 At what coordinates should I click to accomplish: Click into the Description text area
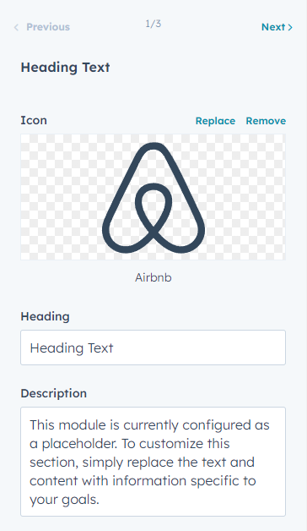(153, 462)
